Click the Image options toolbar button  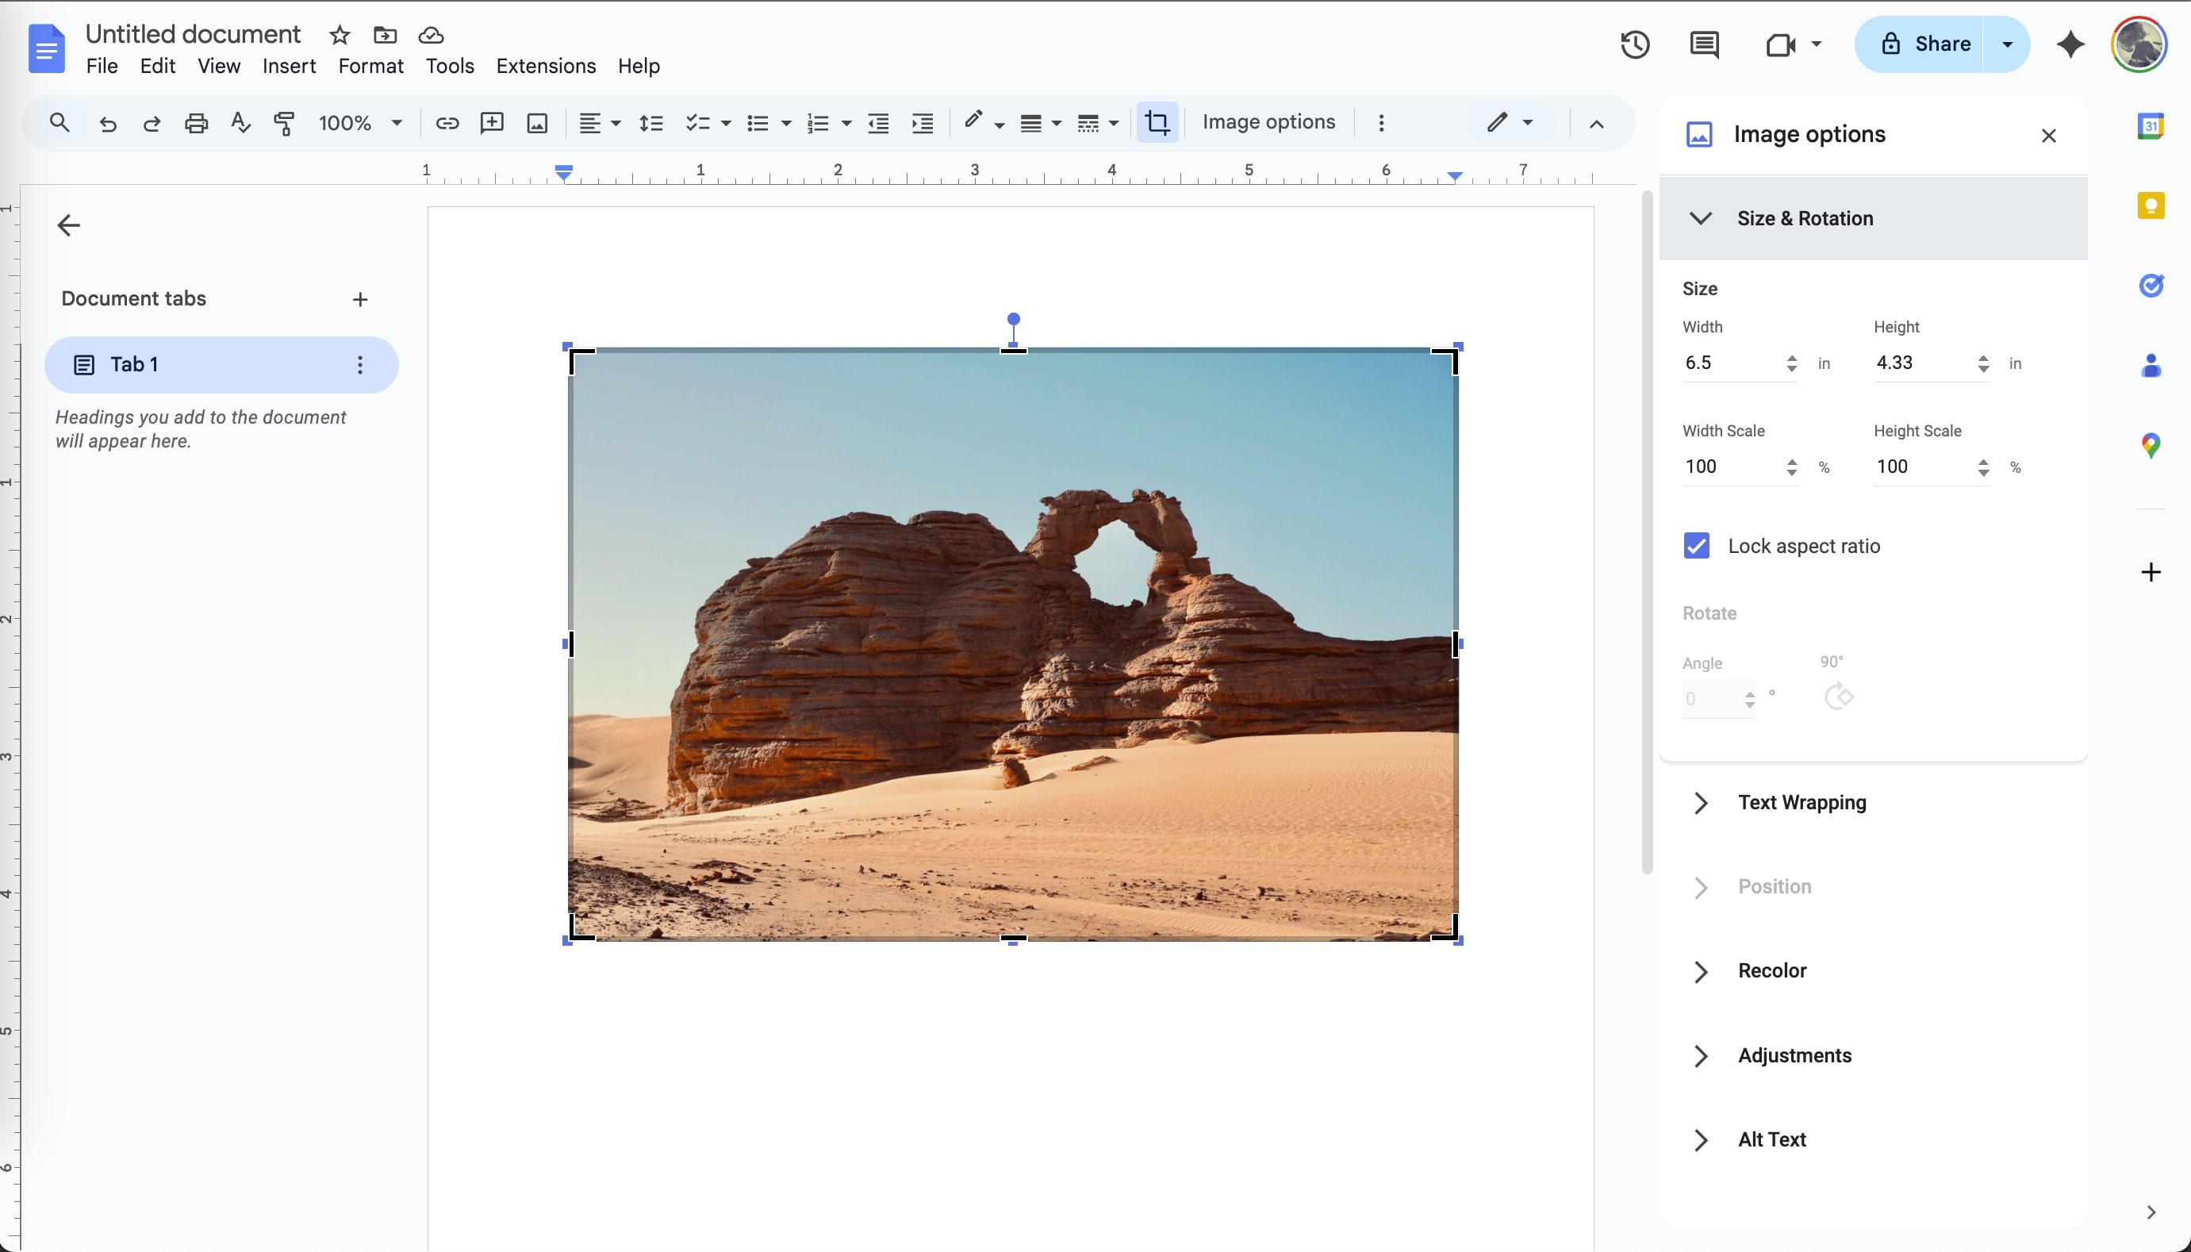tap(1268, 122)
